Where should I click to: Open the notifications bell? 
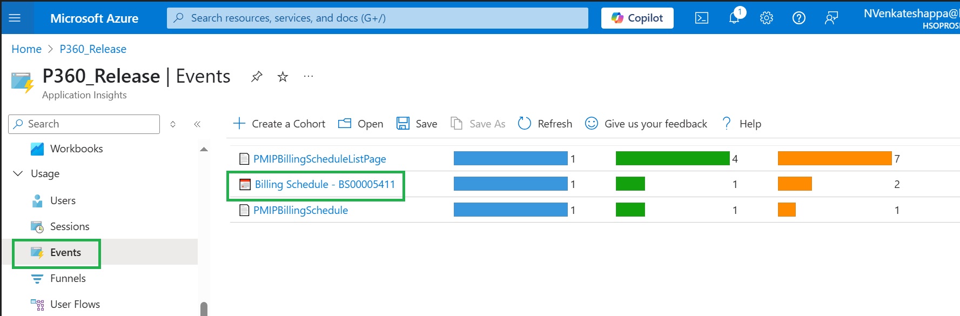pos(734,18)
